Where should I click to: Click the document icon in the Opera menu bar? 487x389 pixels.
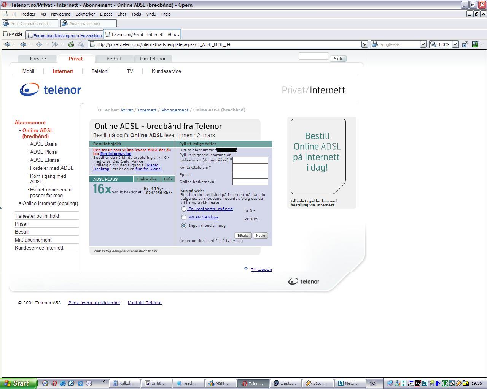[5, 14]
